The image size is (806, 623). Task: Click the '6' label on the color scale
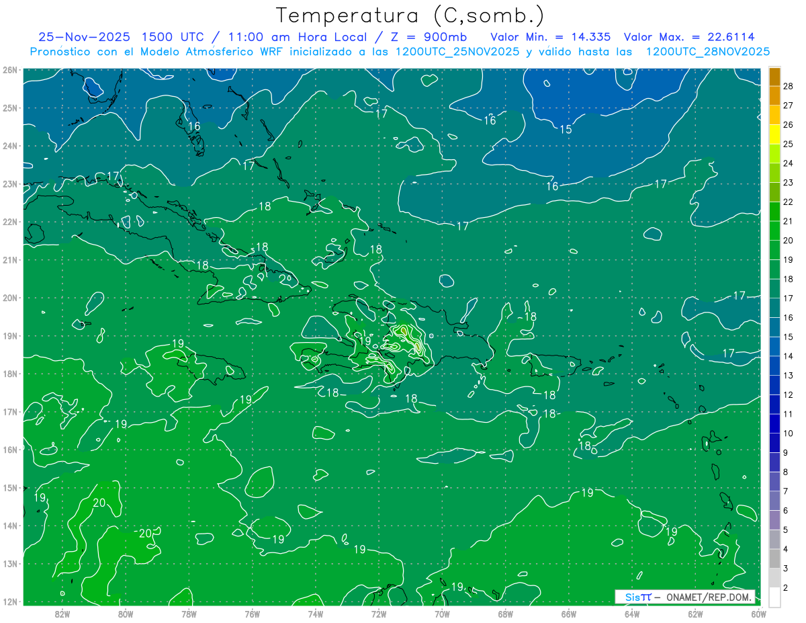786,510
